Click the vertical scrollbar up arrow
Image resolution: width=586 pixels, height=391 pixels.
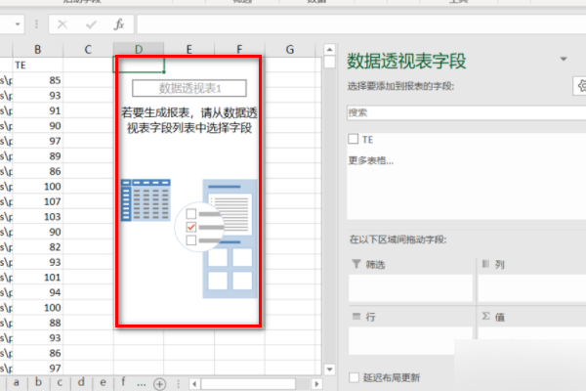tap(329, 50)
